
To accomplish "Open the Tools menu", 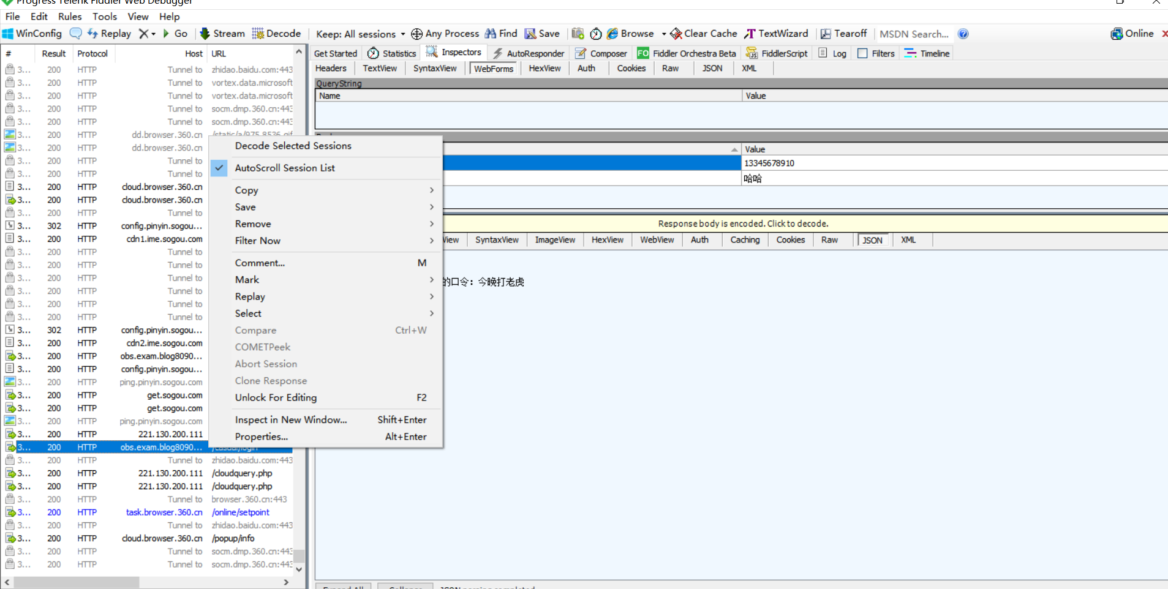I will [x=105, y=17].
